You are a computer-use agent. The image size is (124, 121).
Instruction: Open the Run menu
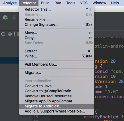tap(58, 3)
